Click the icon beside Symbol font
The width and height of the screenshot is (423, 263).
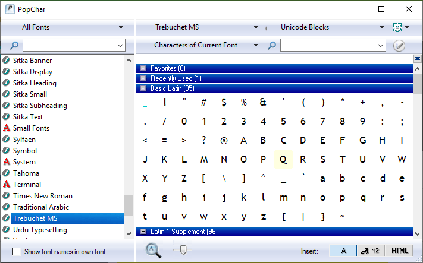6,150
